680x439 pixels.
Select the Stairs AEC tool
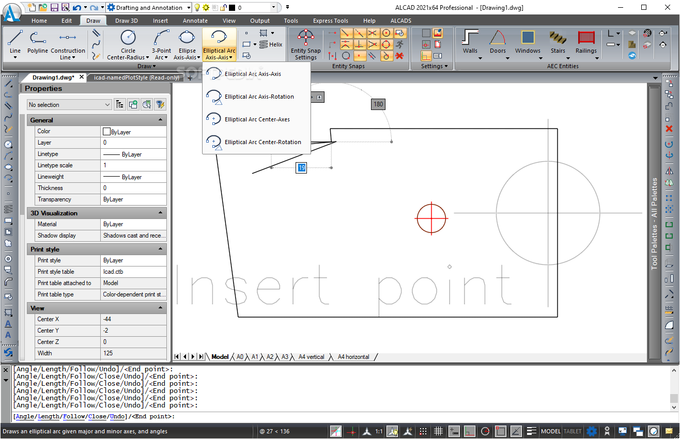[558, 41]
